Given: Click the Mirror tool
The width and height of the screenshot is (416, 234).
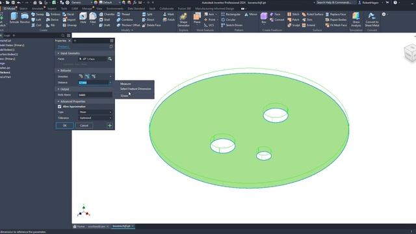Looking at the screenshot, I should tap(251, 14).
